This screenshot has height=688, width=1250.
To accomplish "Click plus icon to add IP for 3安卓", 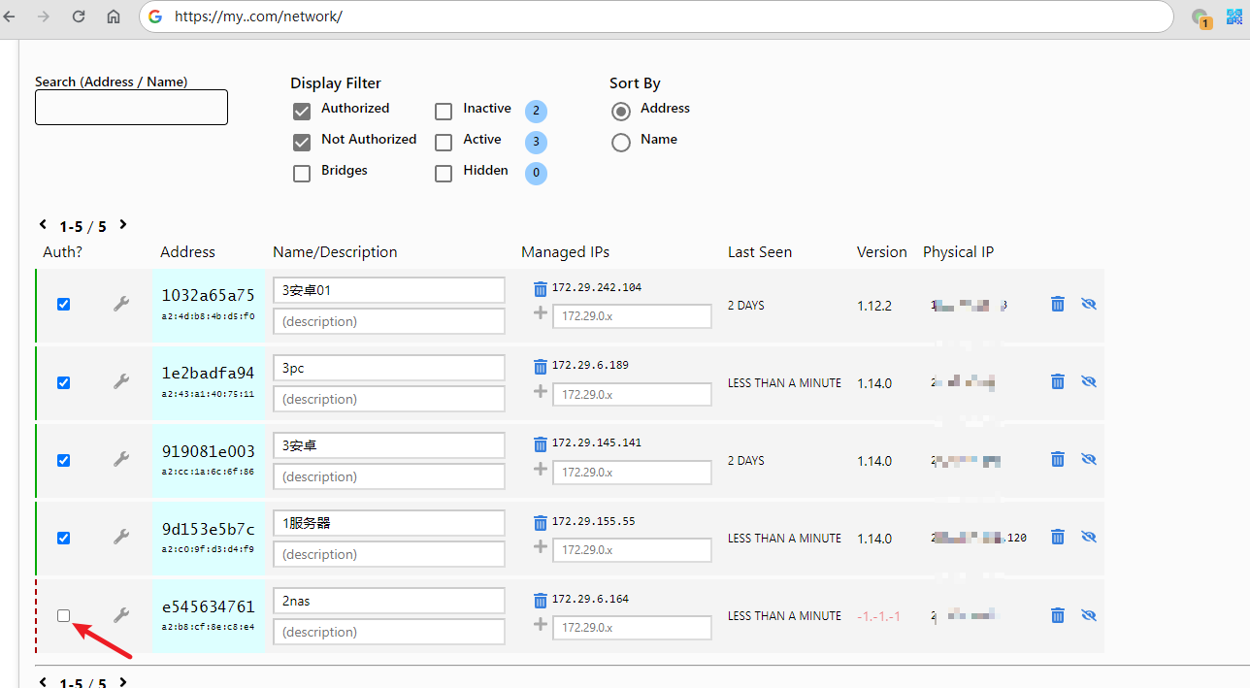I will (541, 469).
